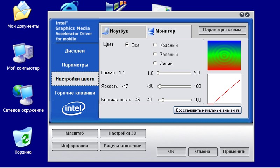Switch to Горячие клавиши section
Image resolution: width=280 pixels, height=168 pixels.
tap(75, 93)
